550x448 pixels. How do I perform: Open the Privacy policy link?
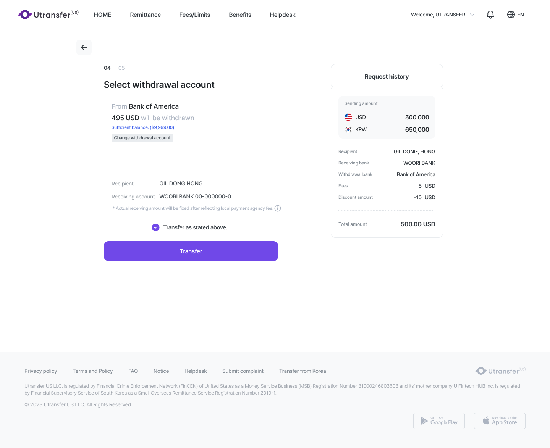40,371
